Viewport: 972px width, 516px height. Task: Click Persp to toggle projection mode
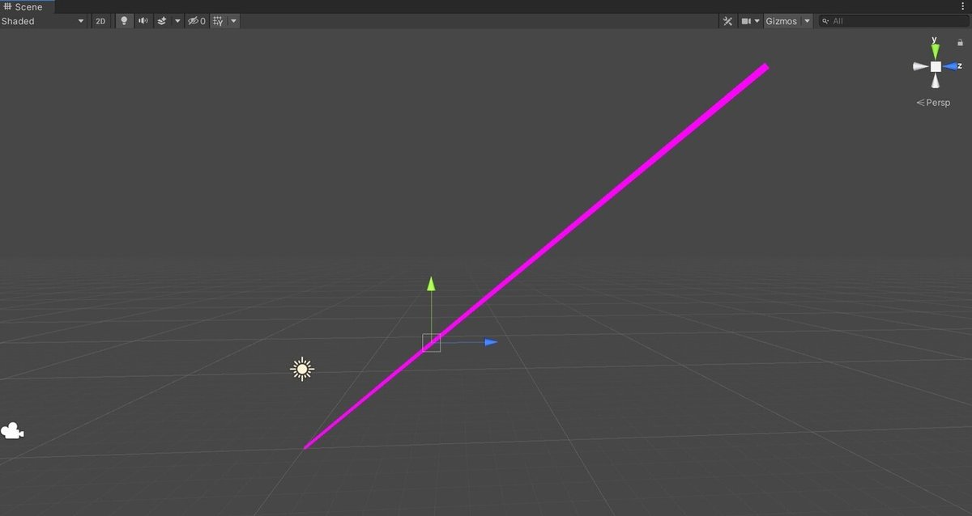click(x=933, y=102)
